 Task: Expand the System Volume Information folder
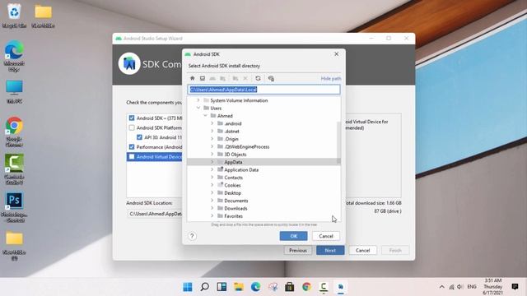[x=198, y=100]
